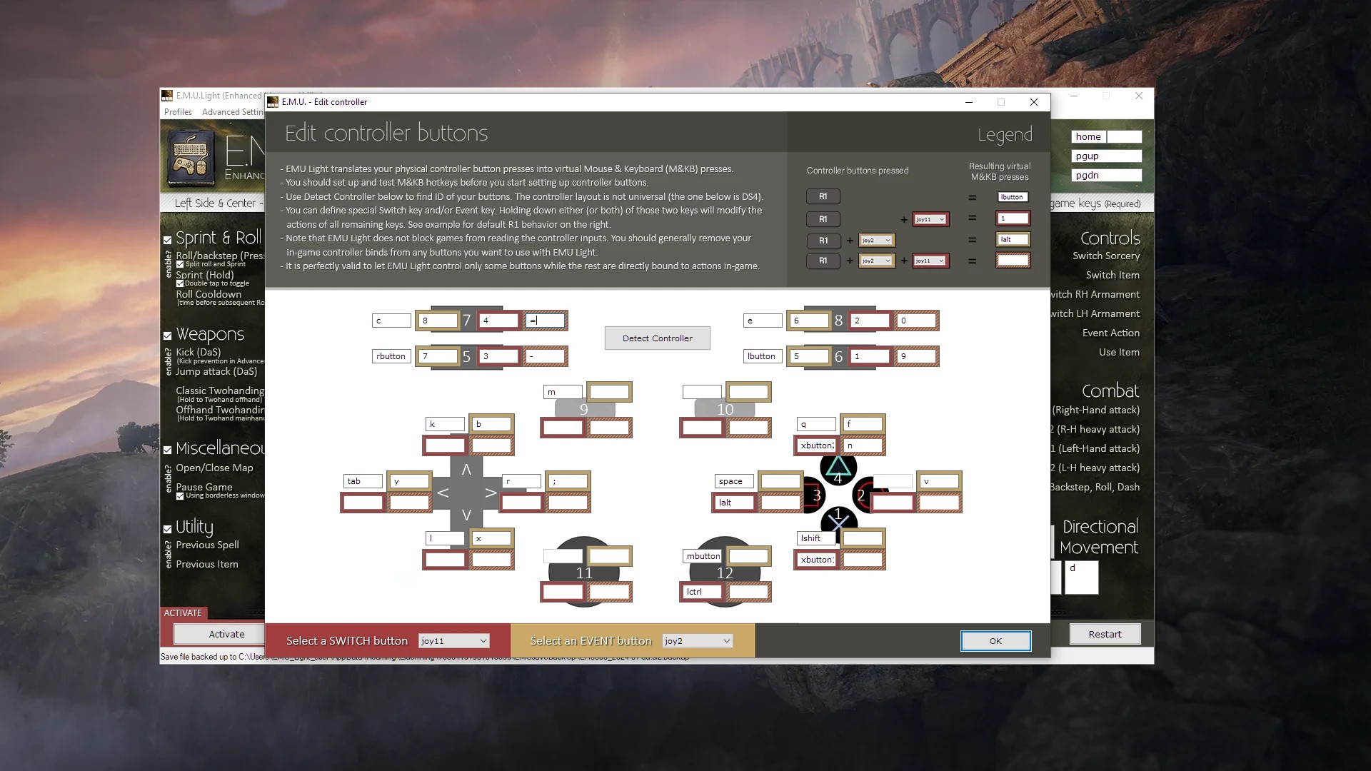
Task: Click the D-pad down arrow
Action: (x=466, y=515)
